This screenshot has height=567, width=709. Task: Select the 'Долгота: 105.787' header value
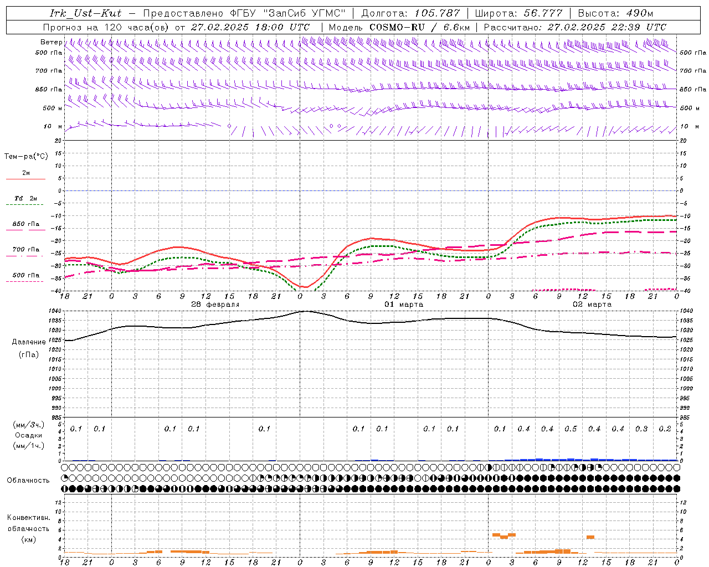410,13
